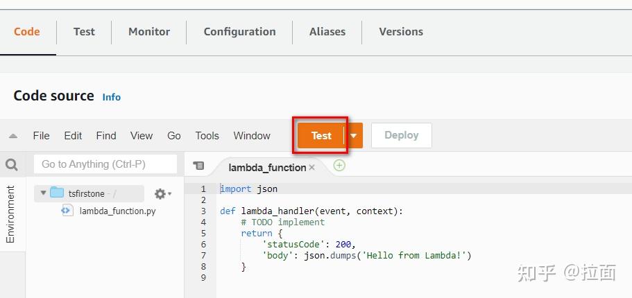Click the search magnifier icon in sidebar
632x298 pixels.
[x=12, y=165]
